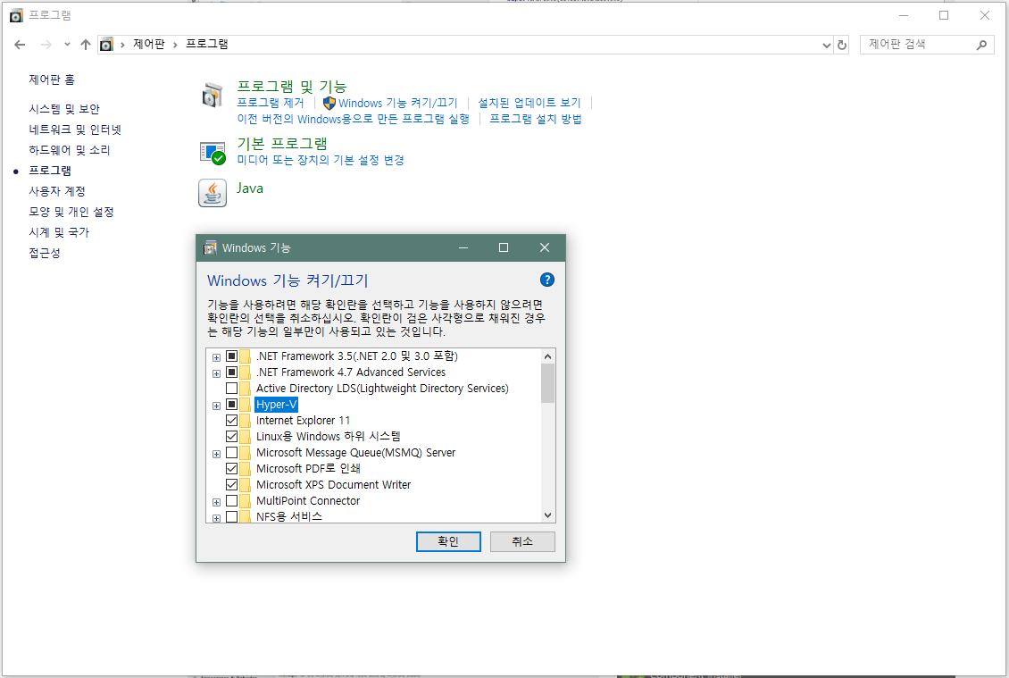Open 미디어 또는 장치의 기본 설정 변경 link
The width and height of the screenshot is (1009, 678).
(x=321, y=160)
